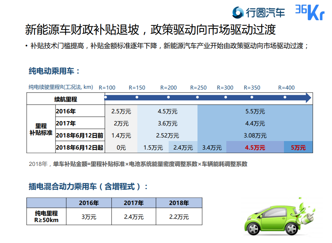The height and width of the screenshot is (243, 332).
Task: Click the R=400 label
Action: pyautogui.click(x=286, y=87)
